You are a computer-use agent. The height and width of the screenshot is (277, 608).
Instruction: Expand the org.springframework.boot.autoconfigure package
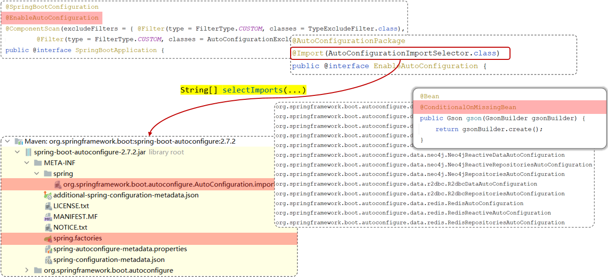click(27, 270)
